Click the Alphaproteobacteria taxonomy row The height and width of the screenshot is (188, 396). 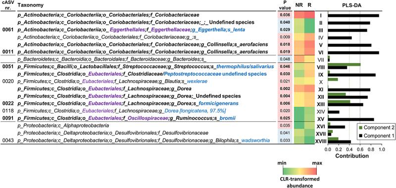click(x=63, y=126)
